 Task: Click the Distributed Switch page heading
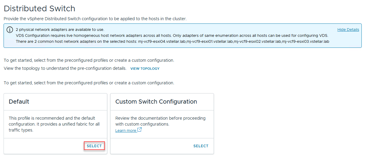coord(39,9)
